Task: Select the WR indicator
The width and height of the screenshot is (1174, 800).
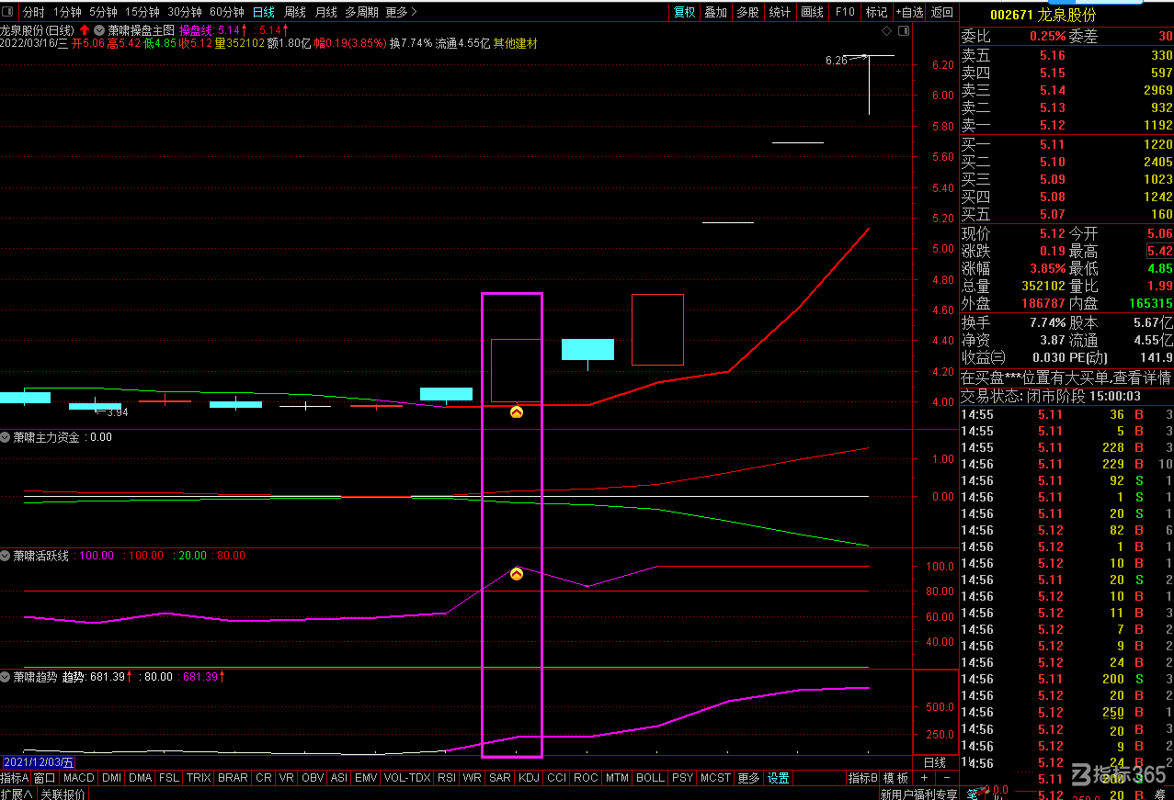Action: (473, 778)
